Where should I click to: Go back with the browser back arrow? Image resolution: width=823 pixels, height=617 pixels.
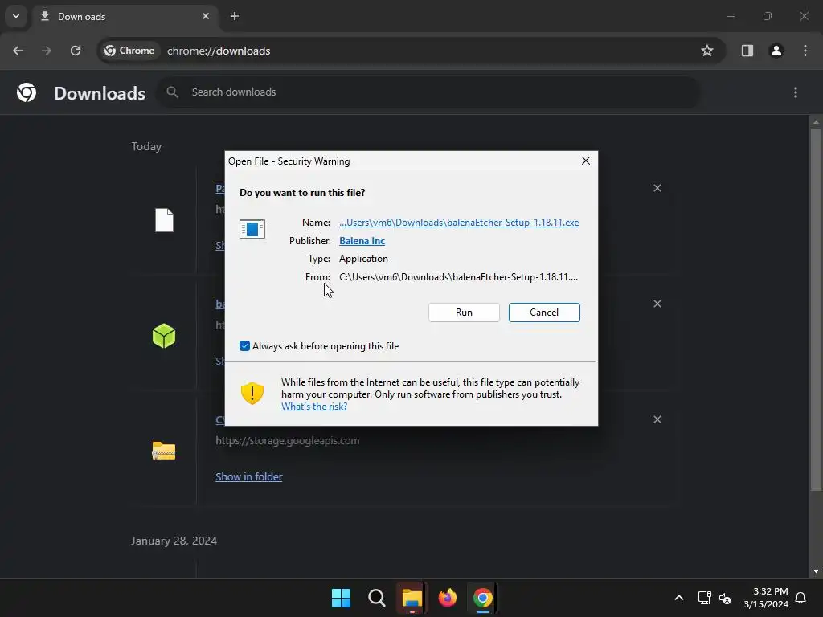[18, 51]
